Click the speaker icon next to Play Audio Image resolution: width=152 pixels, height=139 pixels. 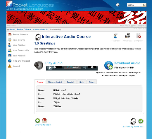pos(39,65)
